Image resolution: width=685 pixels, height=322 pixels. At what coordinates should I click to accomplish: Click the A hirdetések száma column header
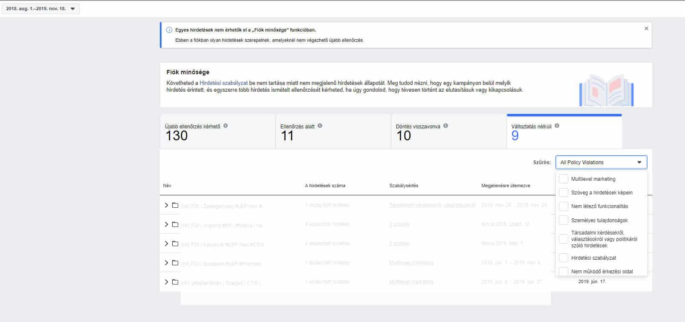pos(325,186)
